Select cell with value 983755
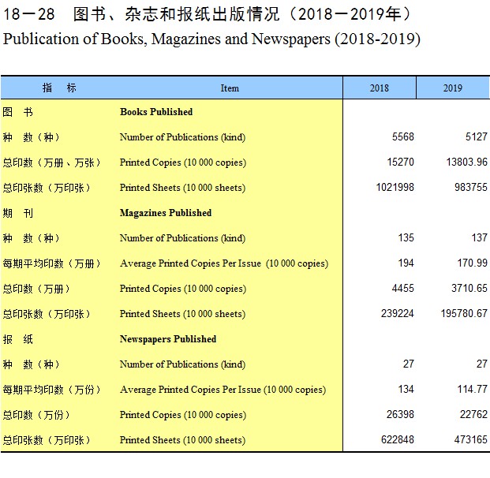The image size is (490, 478). pos(471,188)
